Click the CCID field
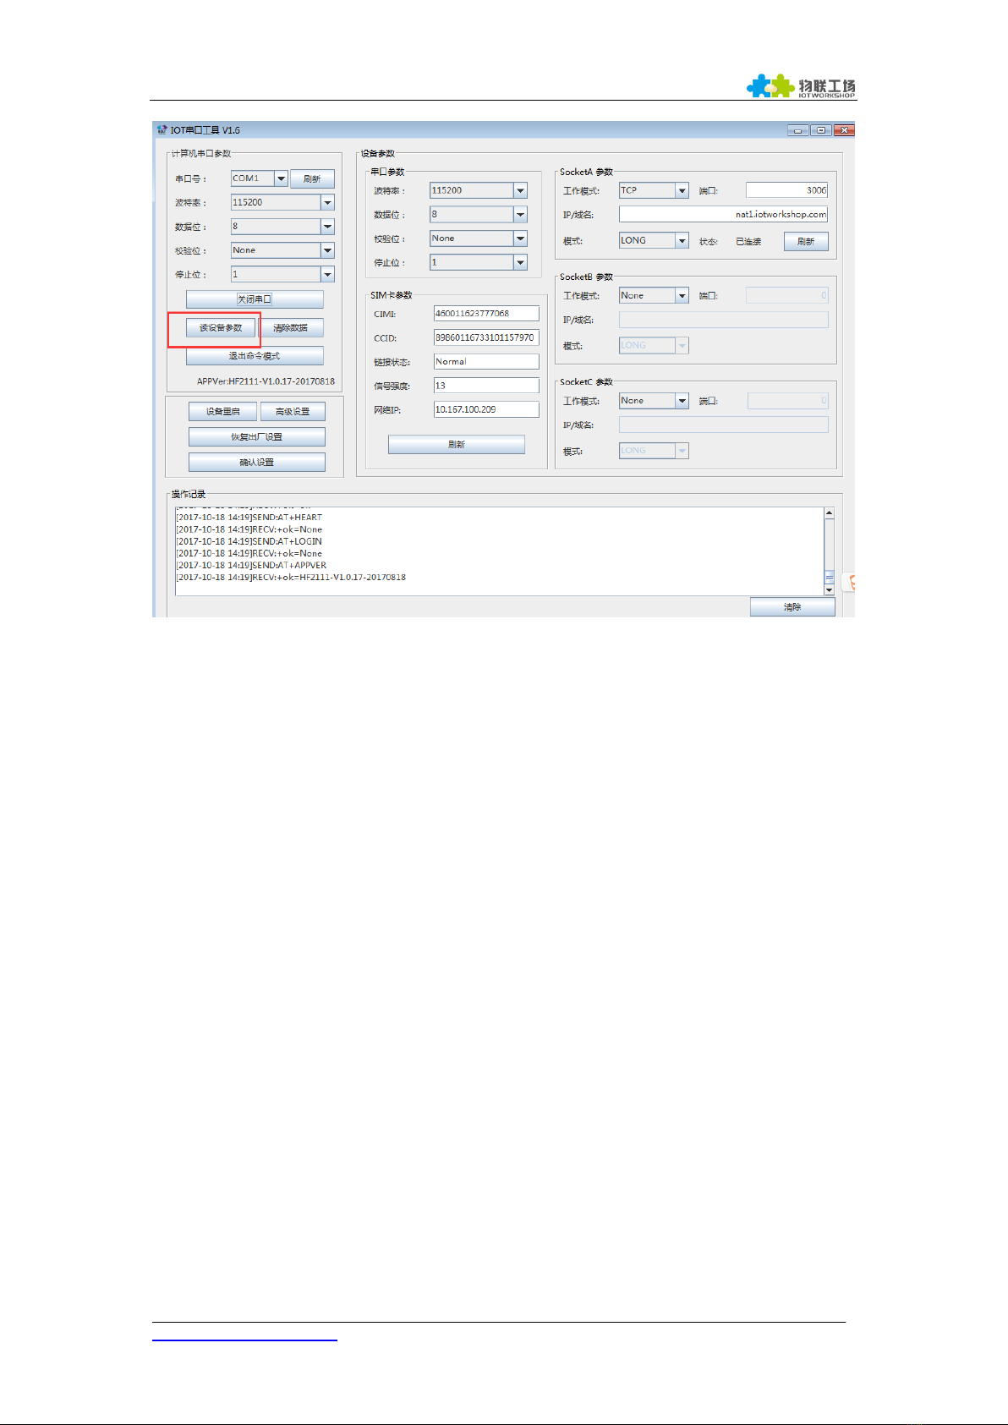 (x=486, y=337)
